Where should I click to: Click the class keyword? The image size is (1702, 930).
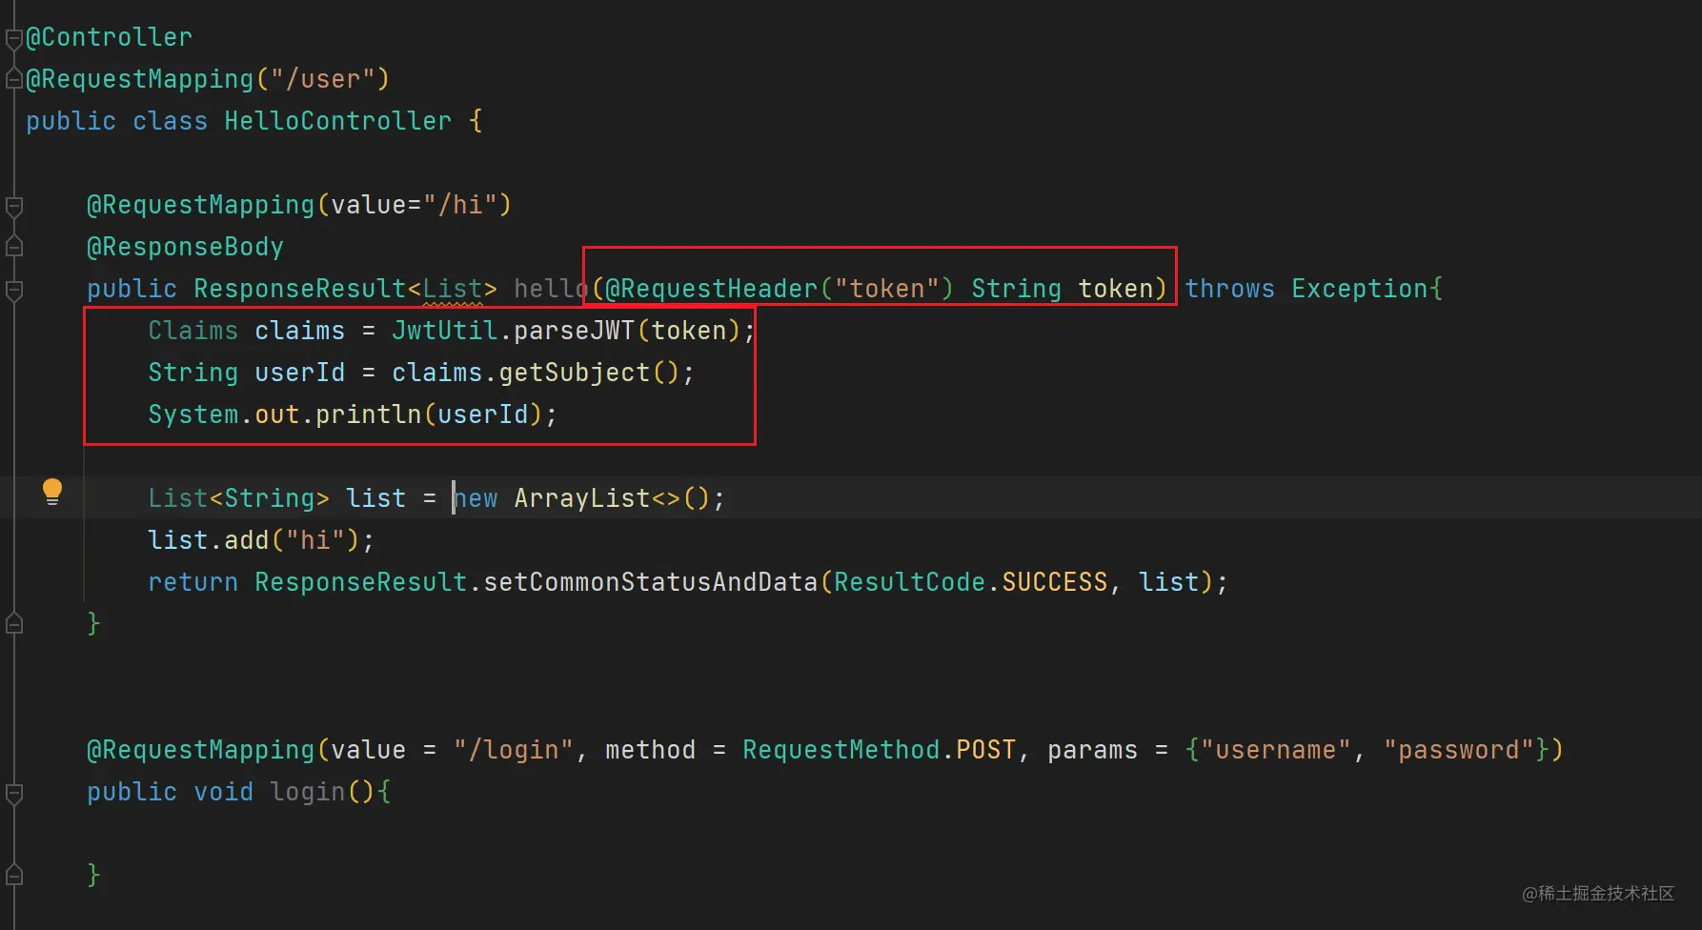coord(170,121)
